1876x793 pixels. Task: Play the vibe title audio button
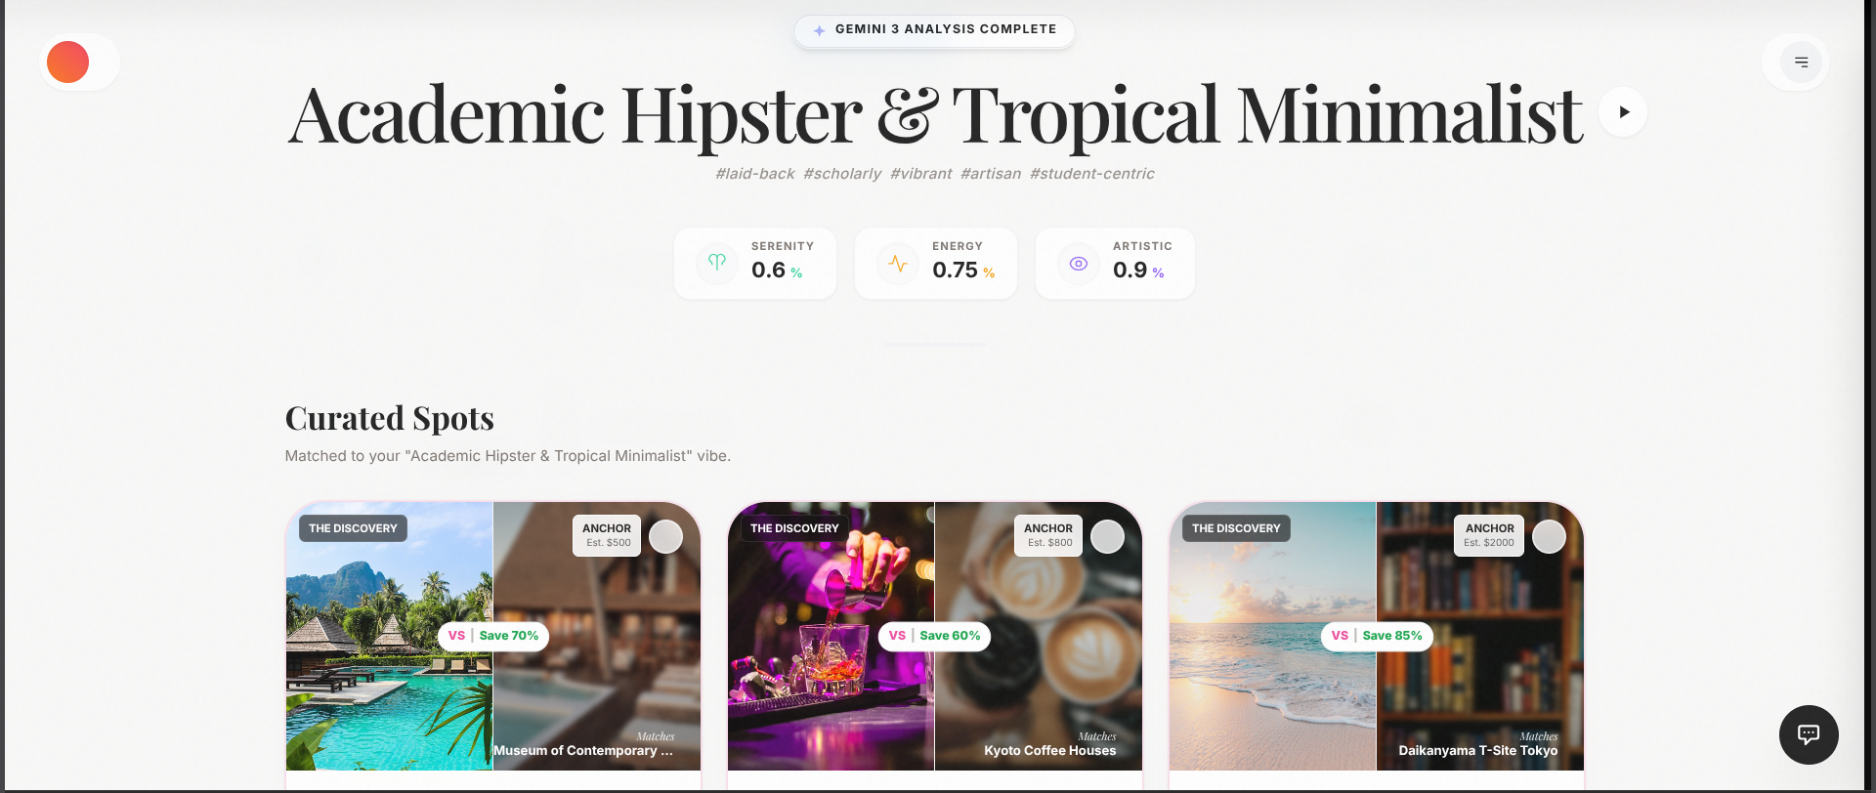[x=1623, y=112]
